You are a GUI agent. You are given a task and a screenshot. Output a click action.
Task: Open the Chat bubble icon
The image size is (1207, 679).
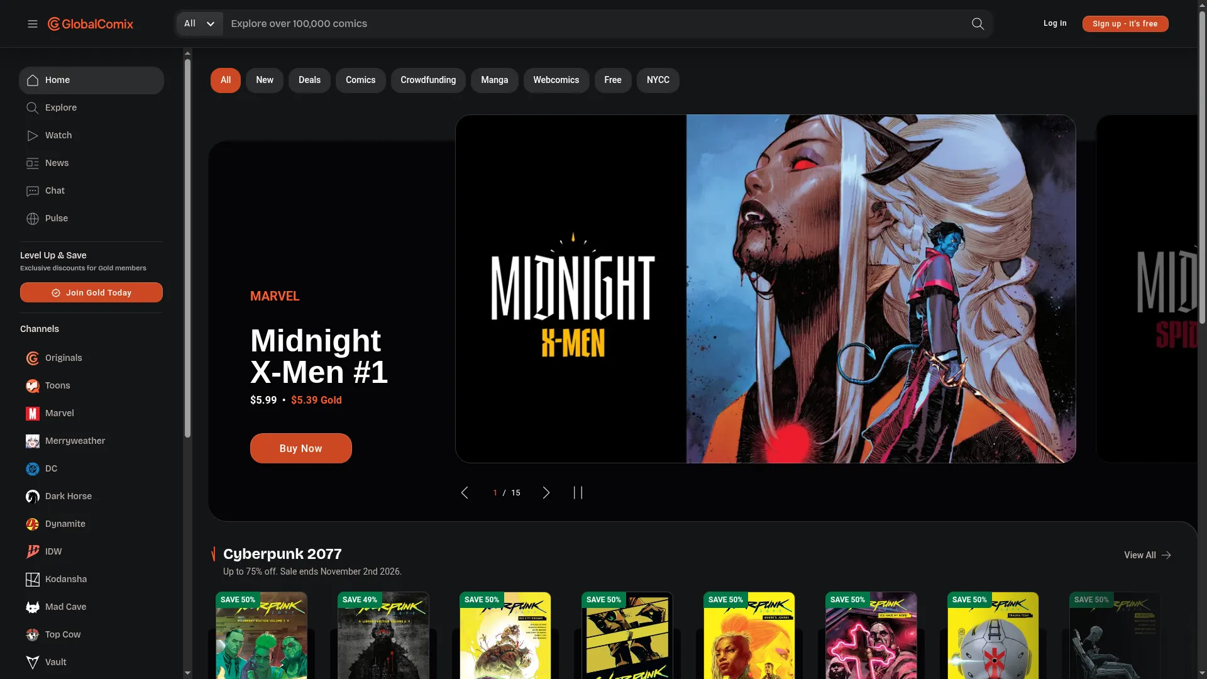click(33, 190)
